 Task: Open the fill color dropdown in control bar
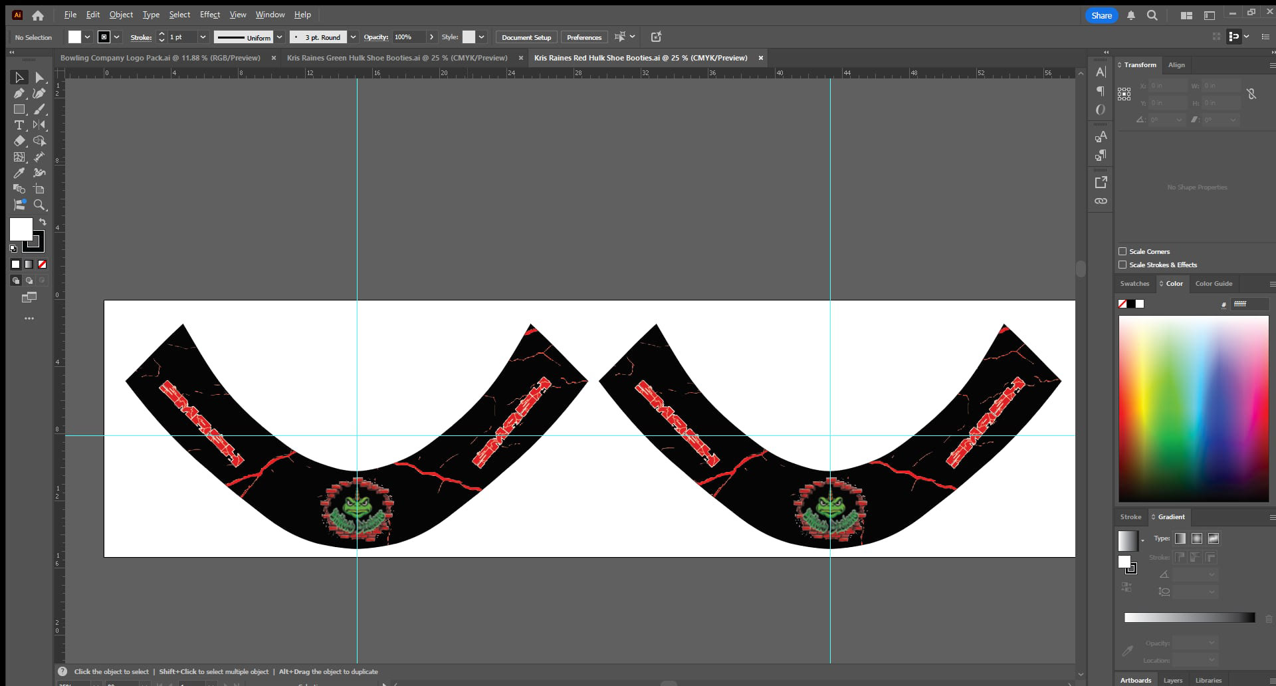click(87, 37)
